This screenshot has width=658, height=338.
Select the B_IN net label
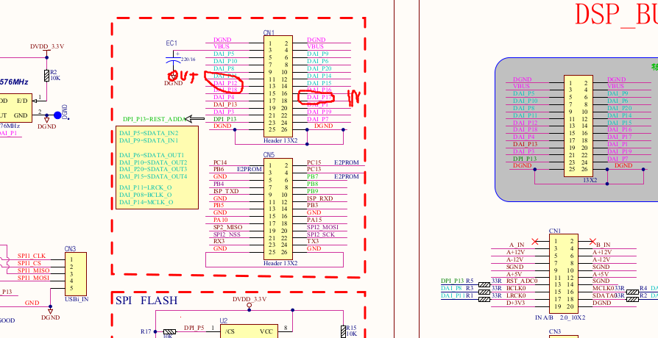tap(603, 245)
